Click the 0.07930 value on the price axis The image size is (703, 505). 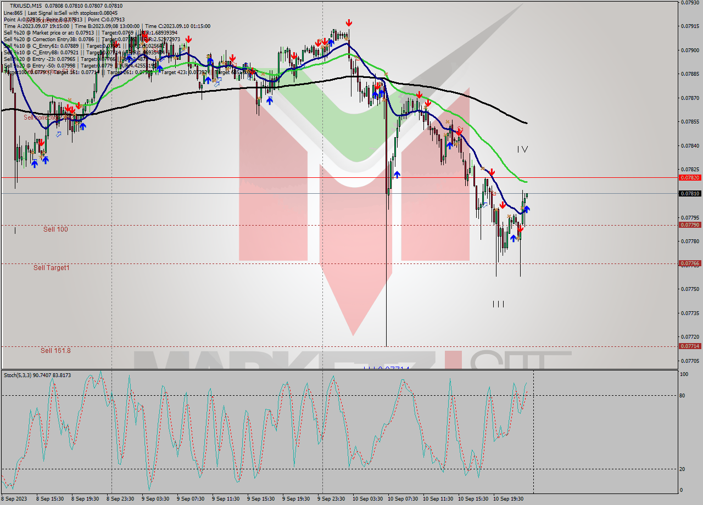(x=690, y=2)
